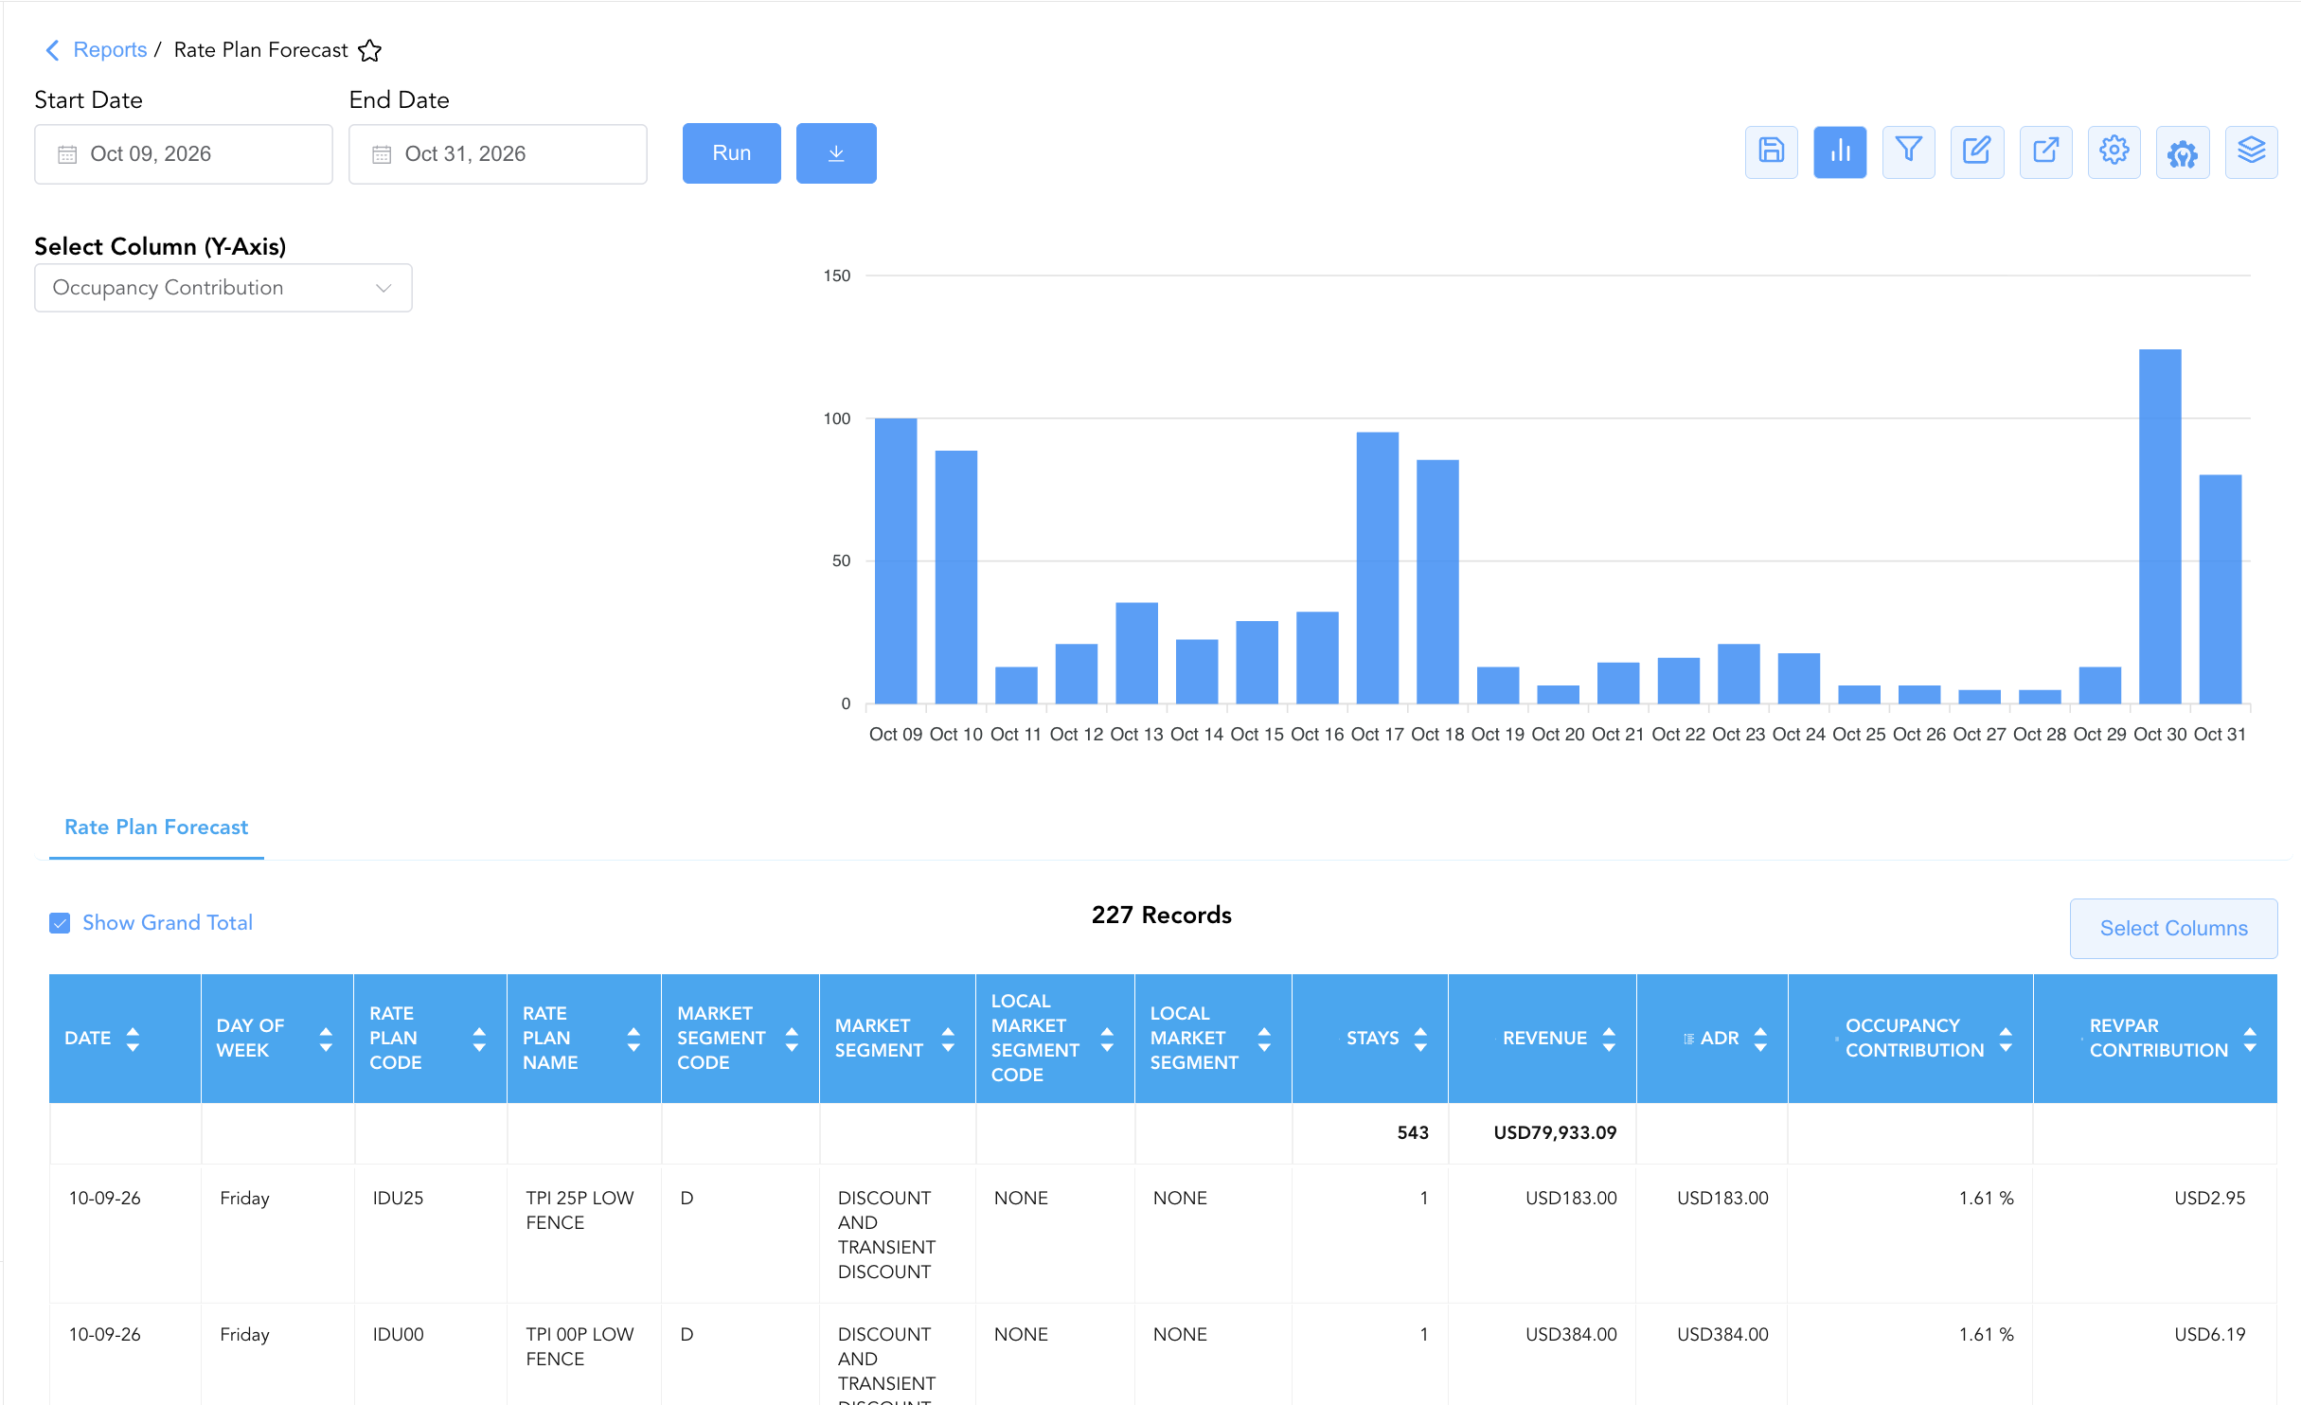The height and width of the screenshot is (1405, 2301).
Task: Click the download arrow button
Action: [x=836, y=153]
